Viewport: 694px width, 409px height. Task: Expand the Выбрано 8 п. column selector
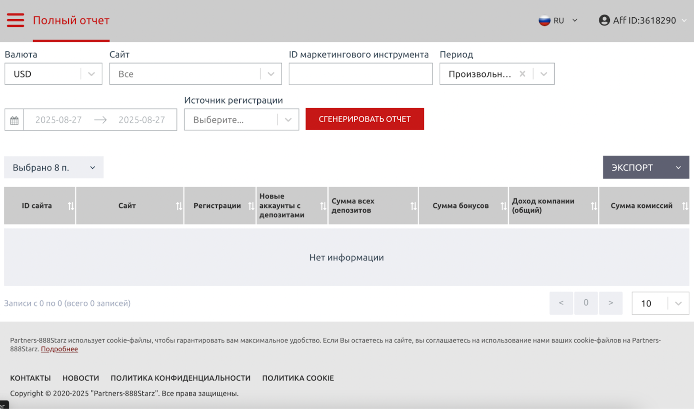pos(53,167)
